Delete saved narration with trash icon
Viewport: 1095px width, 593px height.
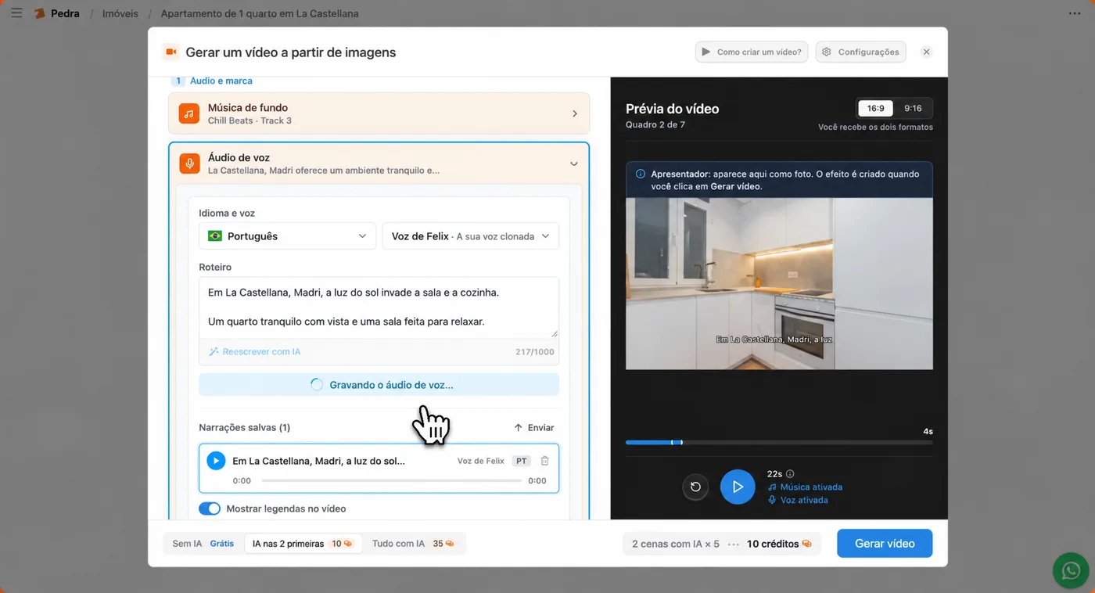[545, 461]
